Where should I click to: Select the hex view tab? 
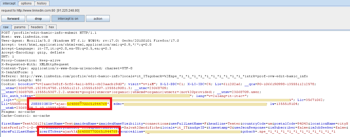52,27
